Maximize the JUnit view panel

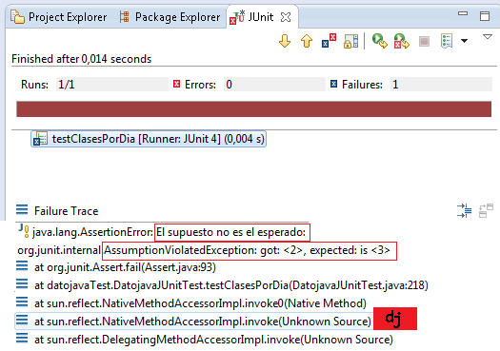[x=485, y=16]
